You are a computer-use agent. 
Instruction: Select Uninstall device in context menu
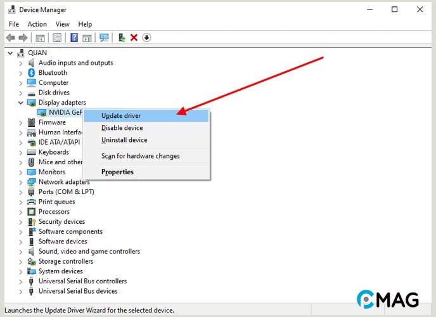coord(124,140)
